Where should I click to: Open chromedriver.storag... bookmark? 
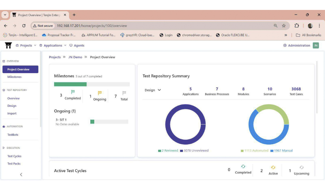194,35
